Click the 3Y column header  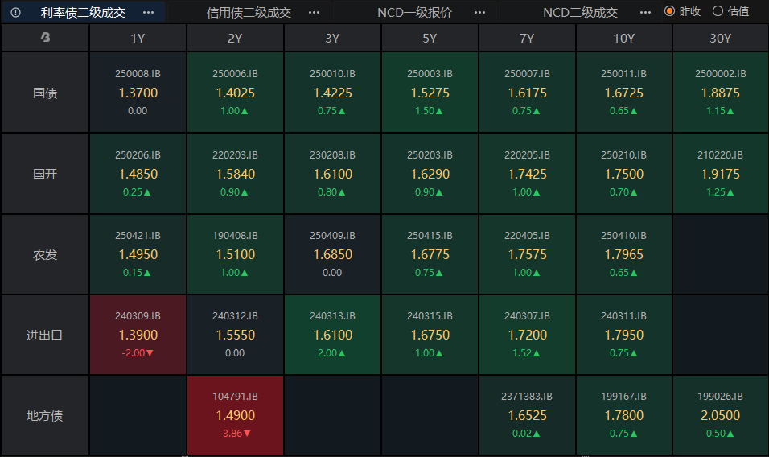pyautogui.click(x=332, y=38)
